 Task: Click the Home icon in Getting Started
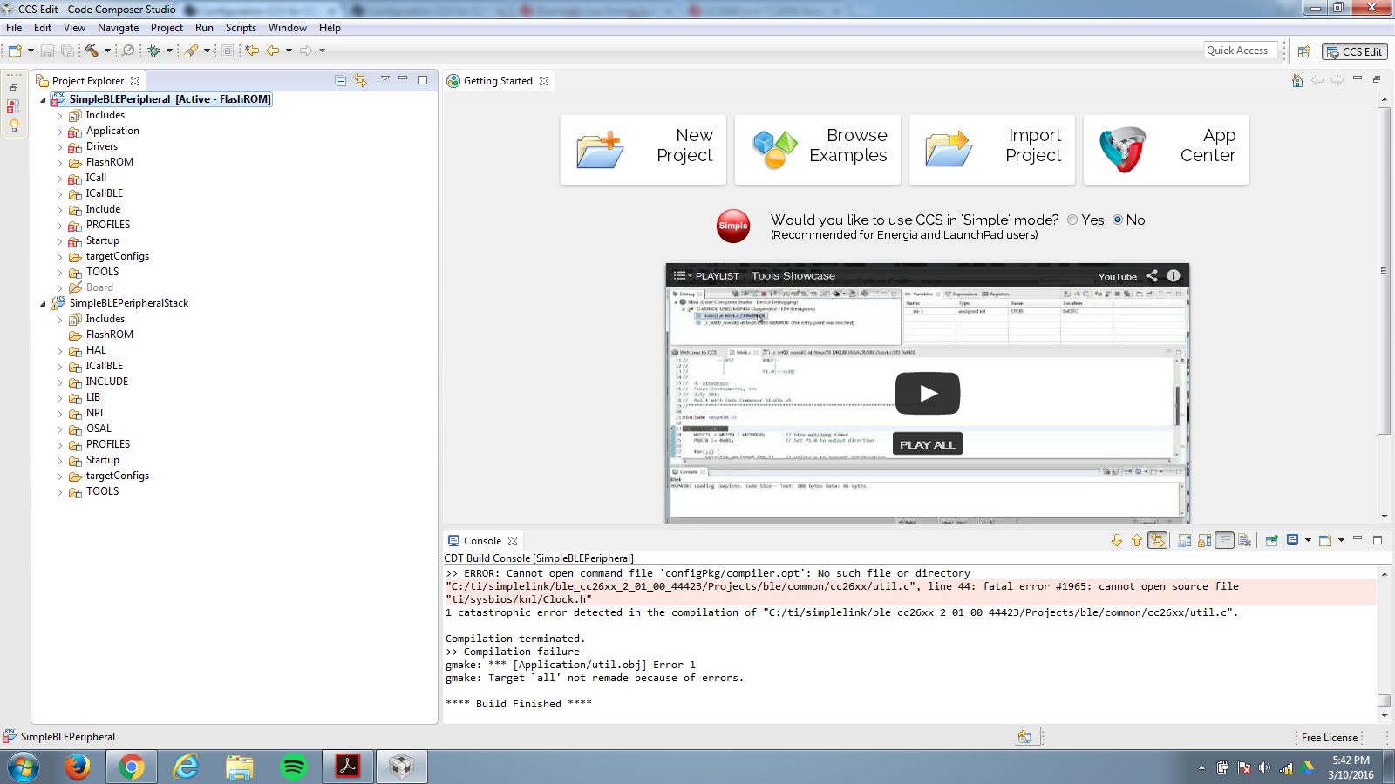click(x=1297, y=80)
